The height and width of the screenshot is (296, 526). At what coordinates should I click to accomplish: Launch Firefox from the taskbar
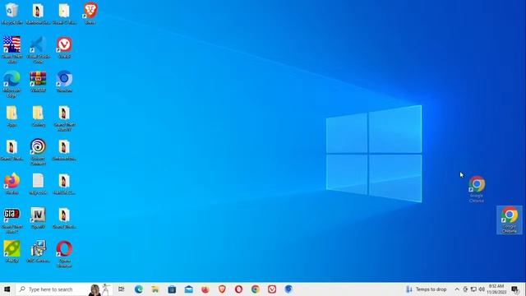(x=205, y=289)
